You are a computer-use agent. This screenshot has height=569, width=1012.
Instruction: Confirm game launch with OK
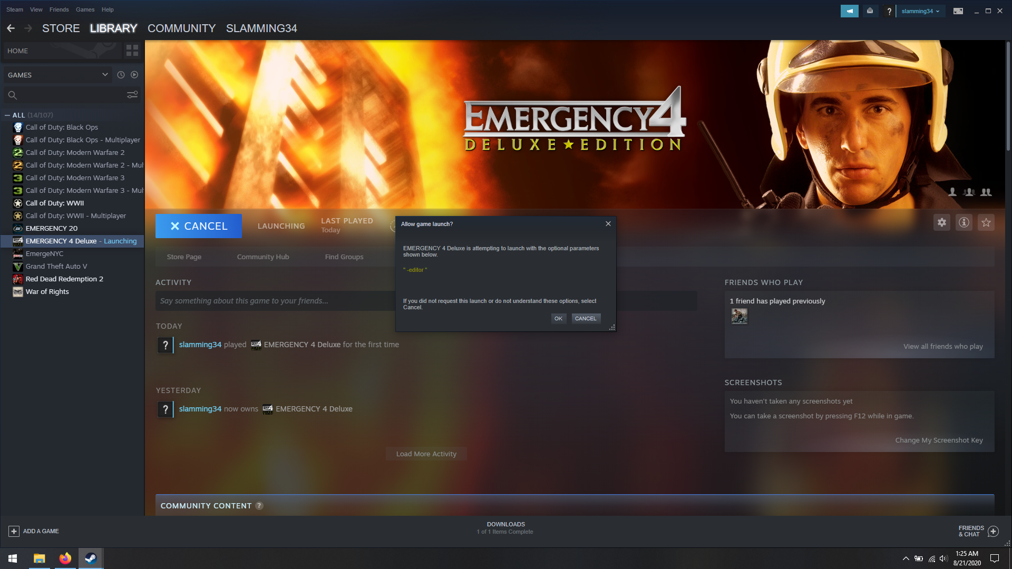click(x=558, y=318)
